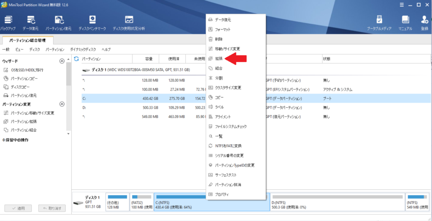Open パーティション復元 in the top toolbar
The height and width of the screenshot is (221, 432).
[59, 23]
